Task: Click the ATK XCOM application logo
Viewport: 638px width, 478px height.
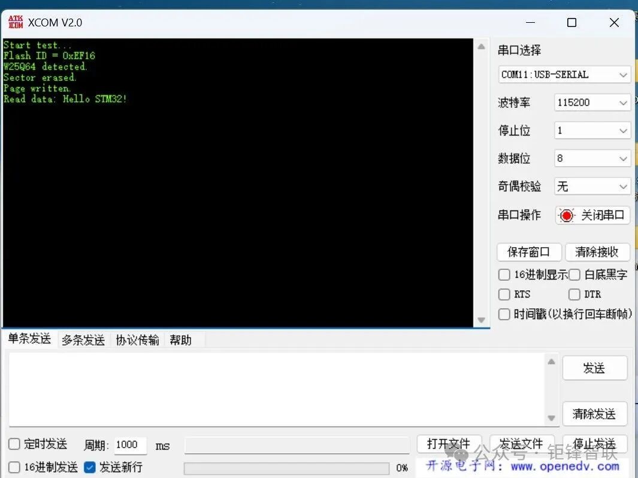Action: [x=16, y=22]
